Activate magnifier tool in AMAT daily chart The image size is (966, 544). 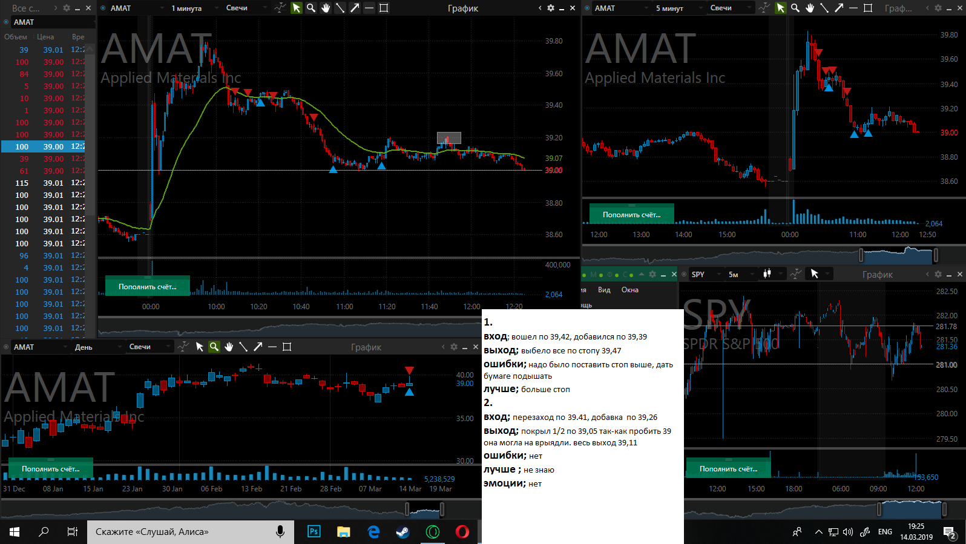(214, 347)
